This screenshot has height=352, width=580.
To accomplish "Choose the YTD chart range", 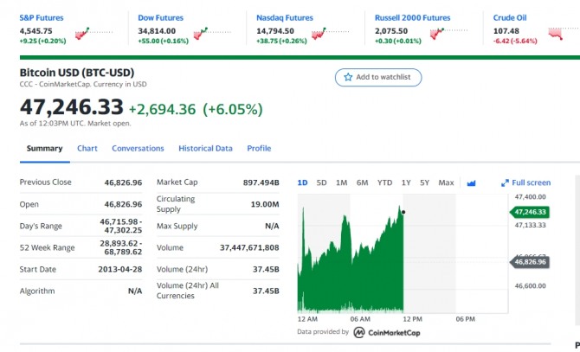I will click(384, 182).
